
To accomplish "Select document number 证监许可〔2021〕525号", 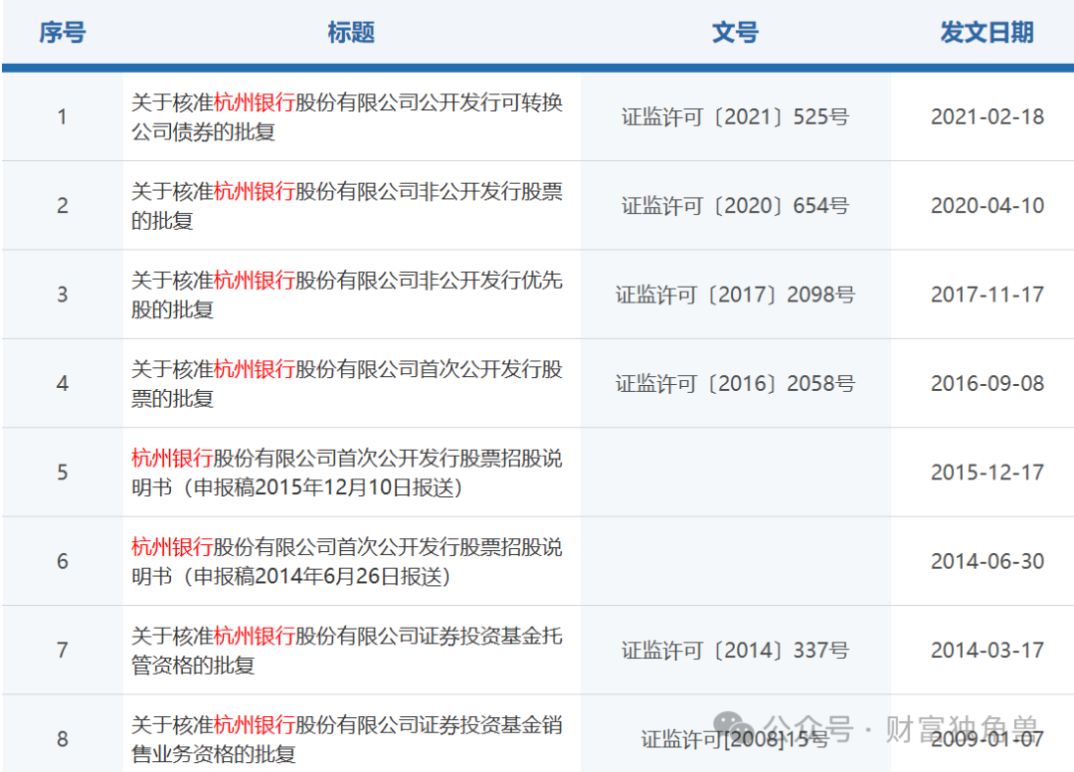I will (735, 117).
